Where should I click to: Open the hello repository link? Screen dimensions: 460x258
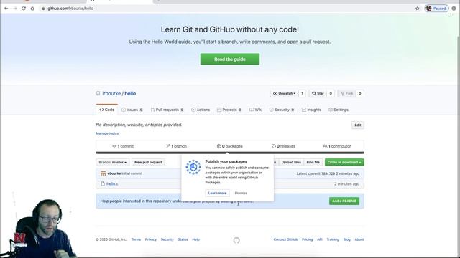tap(130, 93)
